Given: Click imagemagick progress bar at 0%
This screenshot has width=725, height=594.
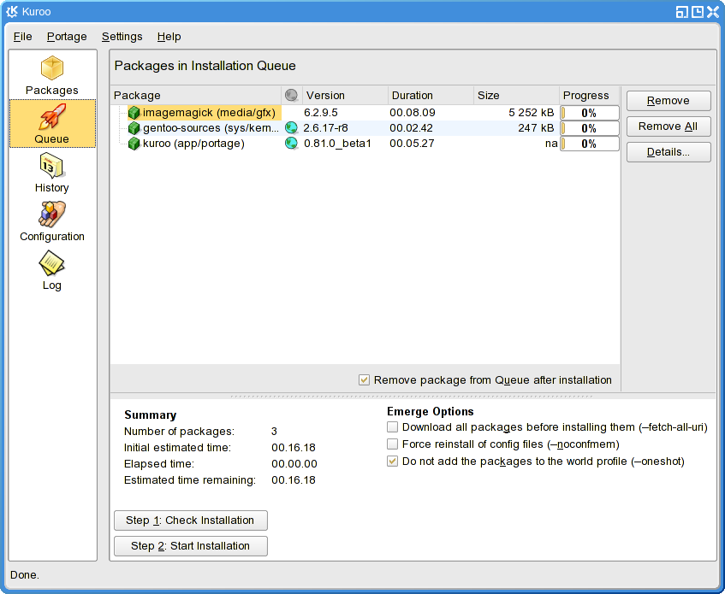Looking at the screenshot, I should coord(590,113).
